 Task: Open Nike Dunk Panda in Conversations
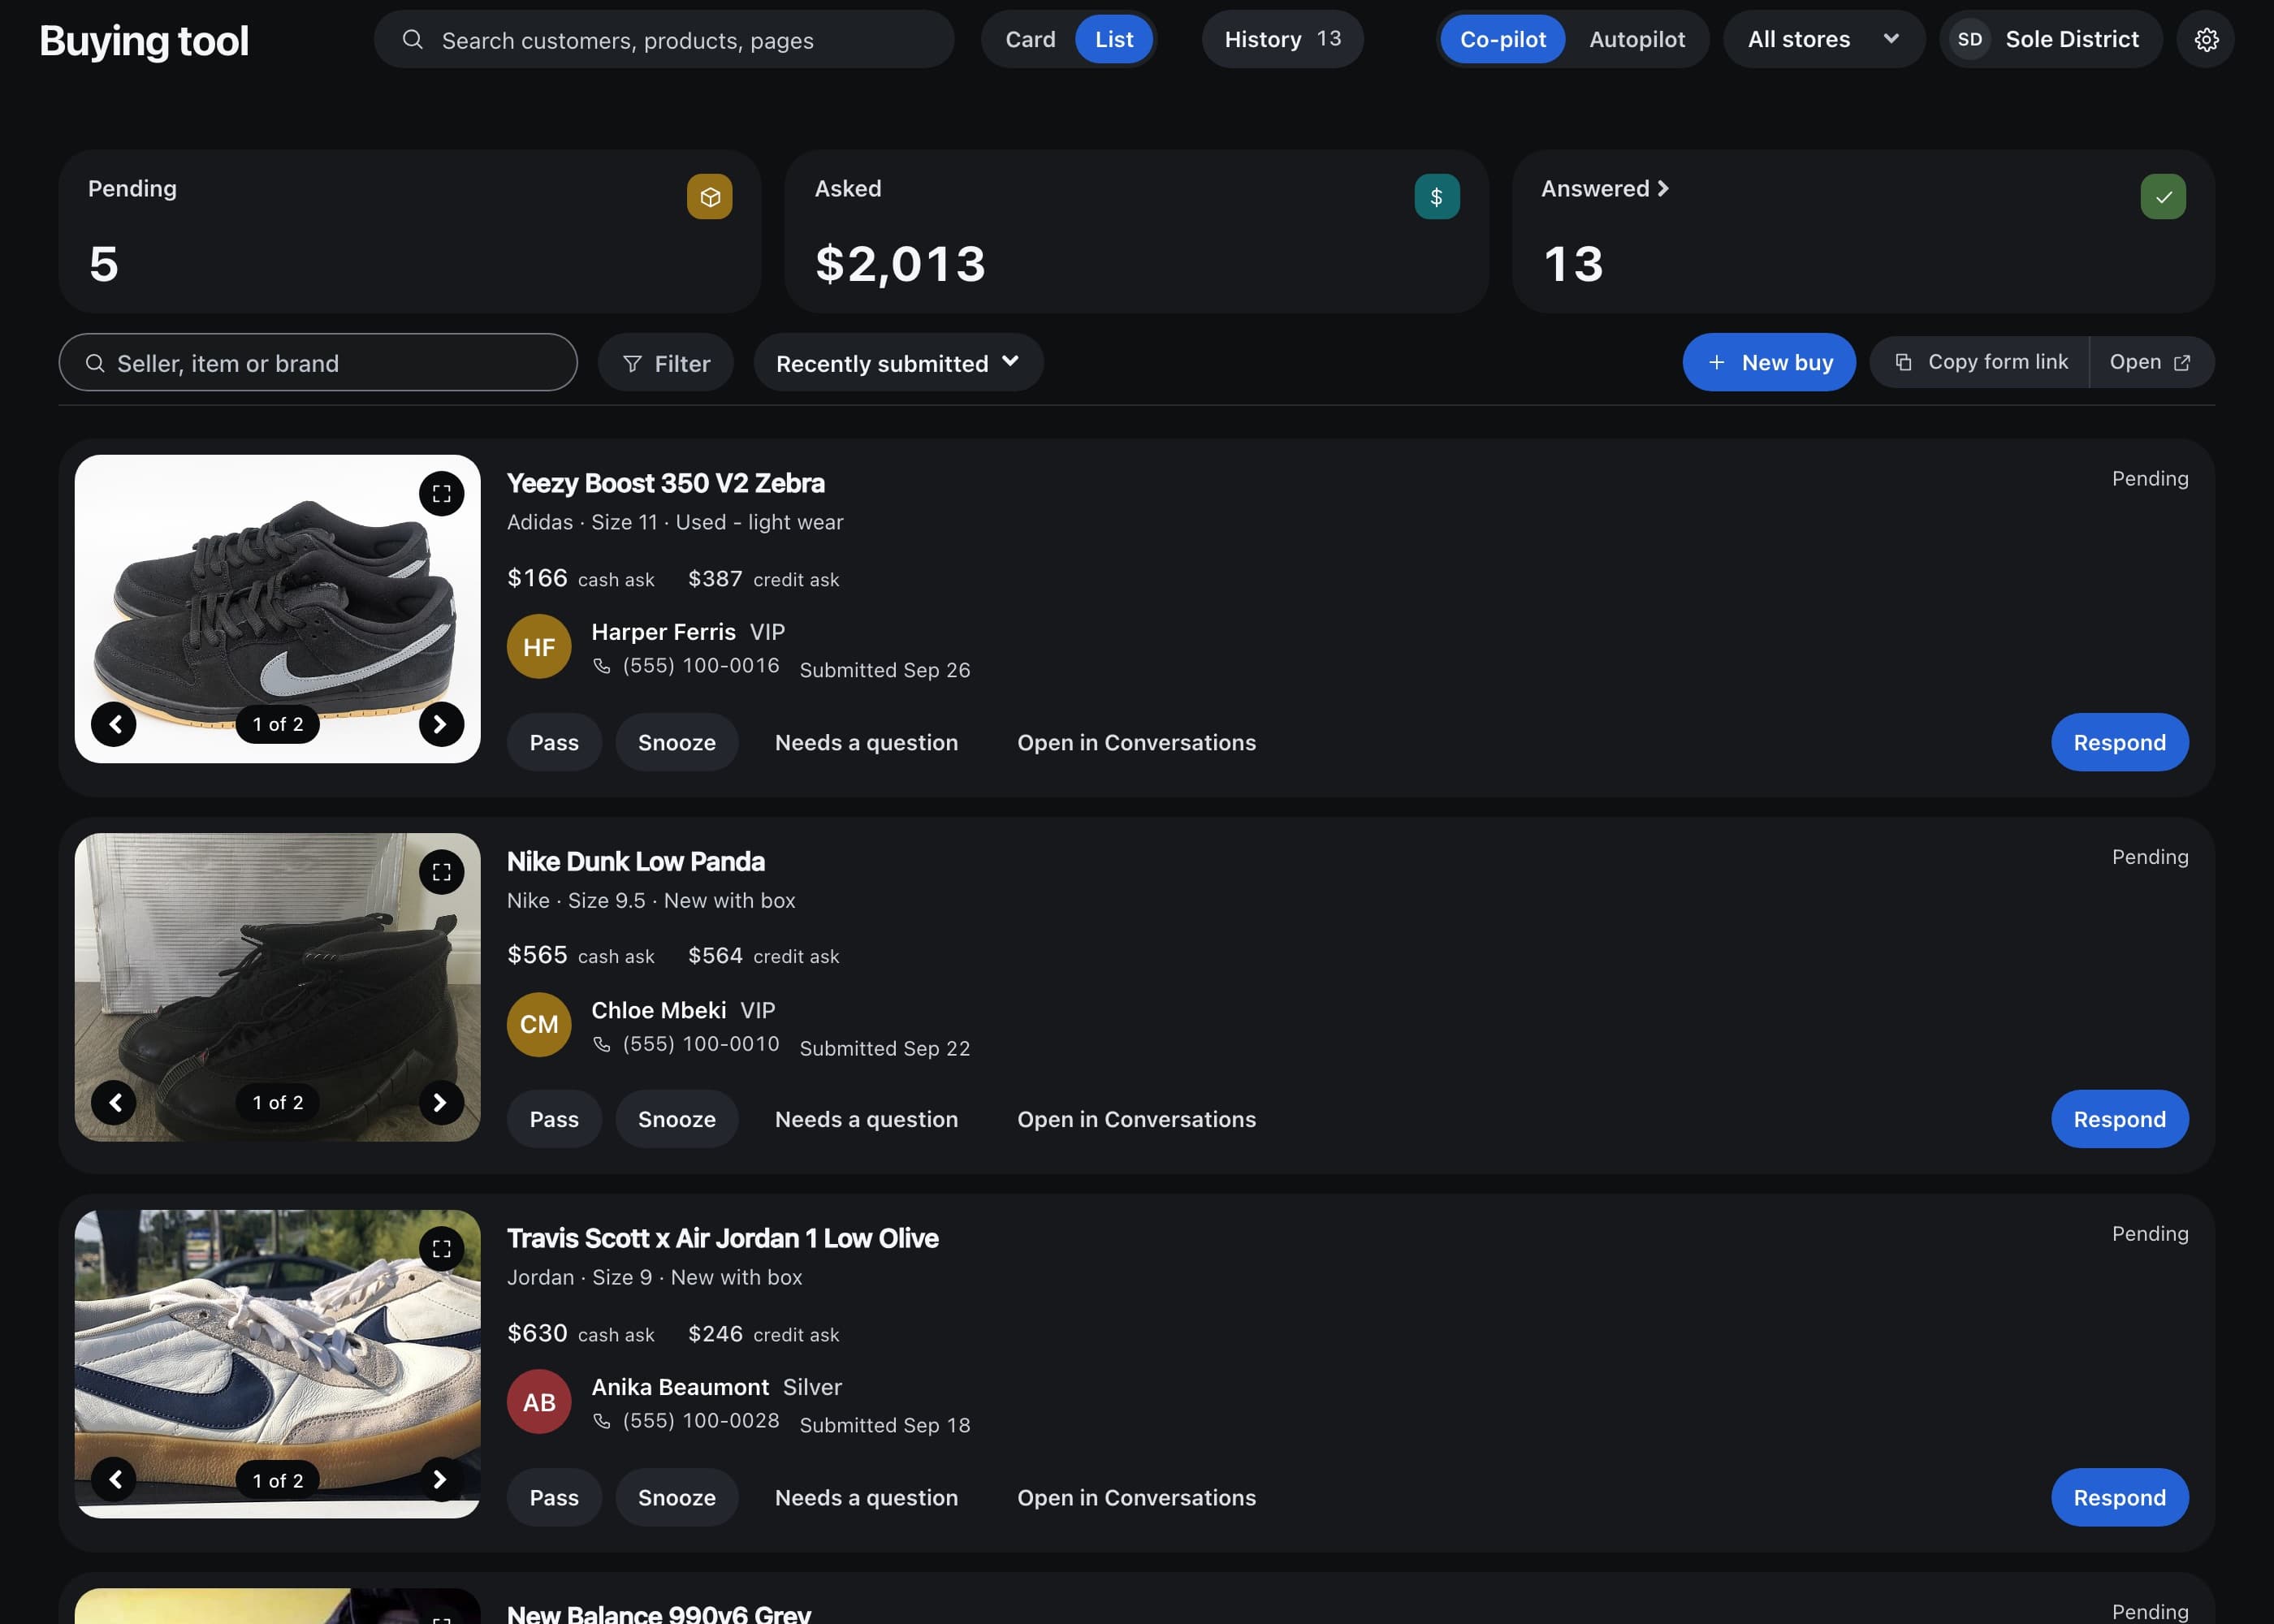click(x=1136, y=1119)
